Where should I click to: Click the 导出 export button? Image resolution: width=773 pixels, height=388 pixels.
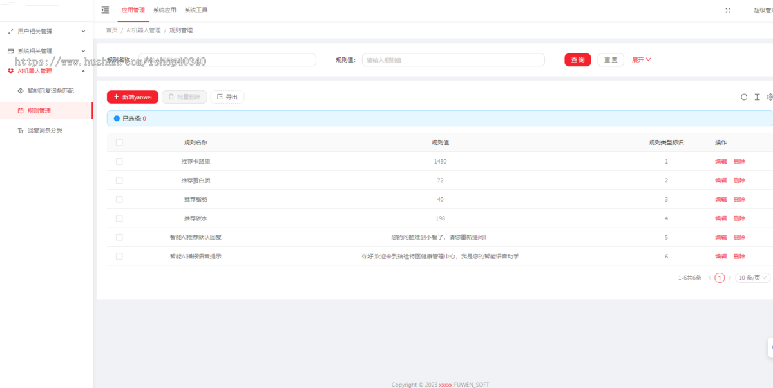[x=227, y=97]
